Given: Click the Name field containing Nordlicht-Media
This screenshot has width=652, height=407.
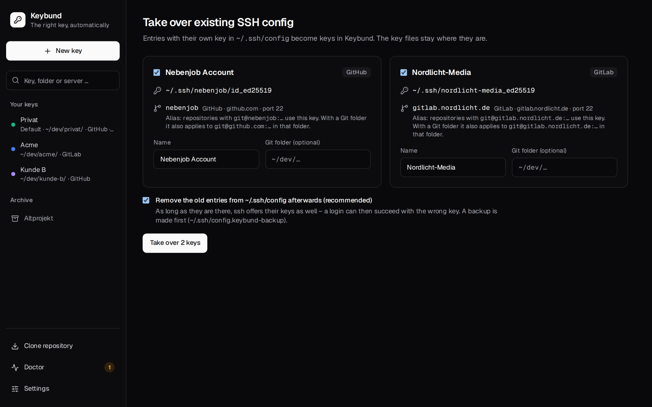Looking at the screenshot, I should [x=453, y=168].
